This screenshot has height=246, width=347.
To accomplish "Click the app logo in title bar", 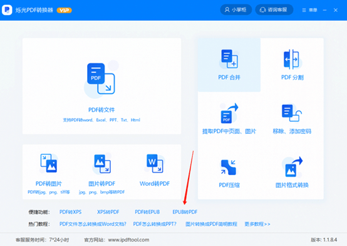I will pos(7,10).
